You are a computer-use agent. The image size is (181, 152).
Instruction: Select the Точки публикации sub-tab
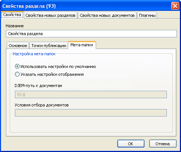[x=49, y=46]
